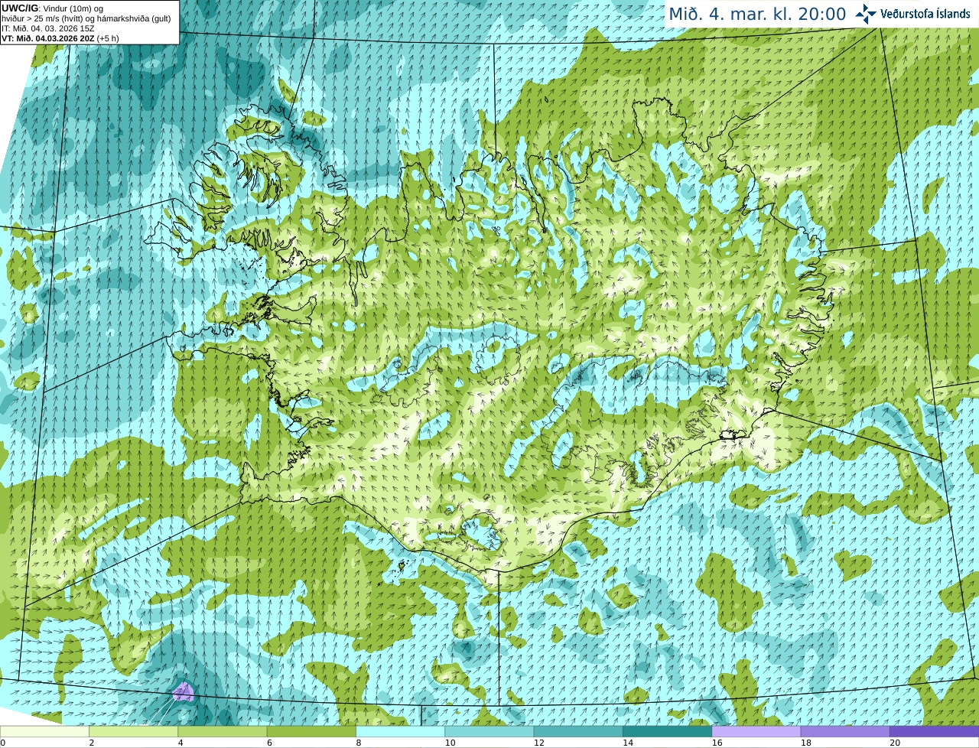Pick the 16–18 m/s lavender swatch
The image size is (979, 748).
[756, 731]
